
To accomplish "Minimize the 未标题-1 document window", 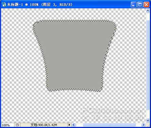I will click(x=134, y=5).
